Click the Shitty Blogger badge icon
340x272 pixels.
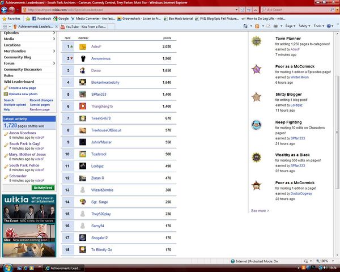pos(256,97)
